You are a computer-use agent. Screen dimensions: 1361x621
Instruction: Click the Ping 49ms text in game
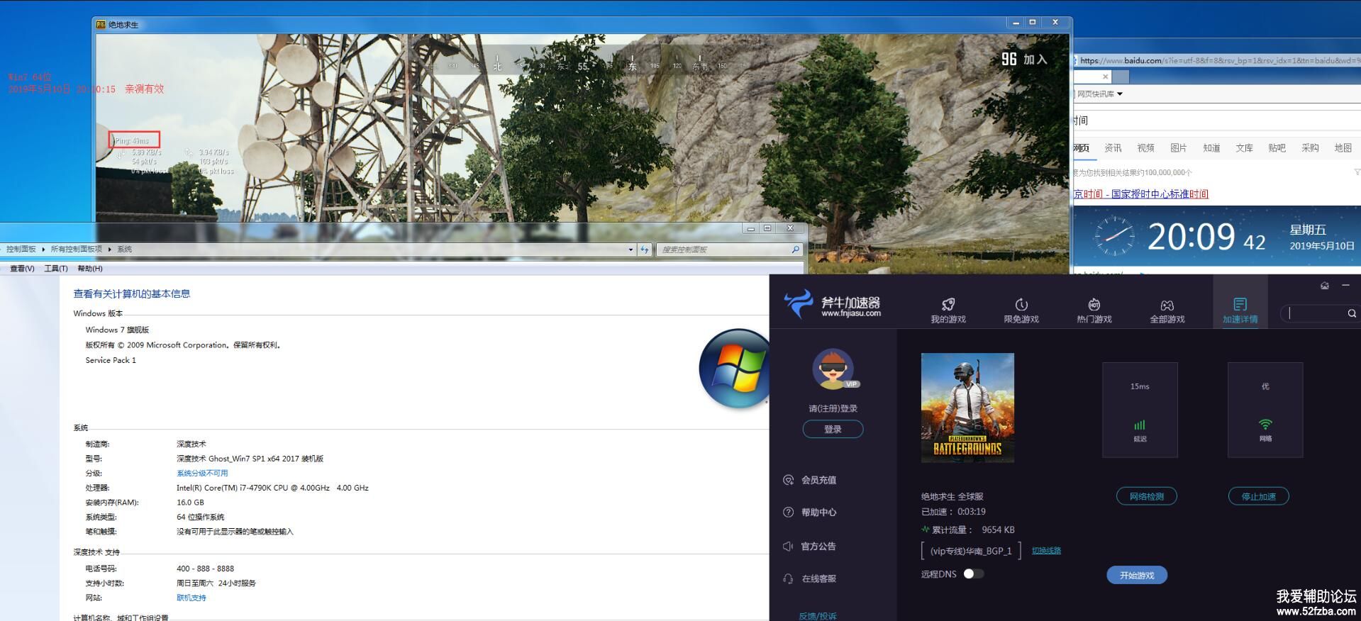pyautogui.click(x=132, y=141)
